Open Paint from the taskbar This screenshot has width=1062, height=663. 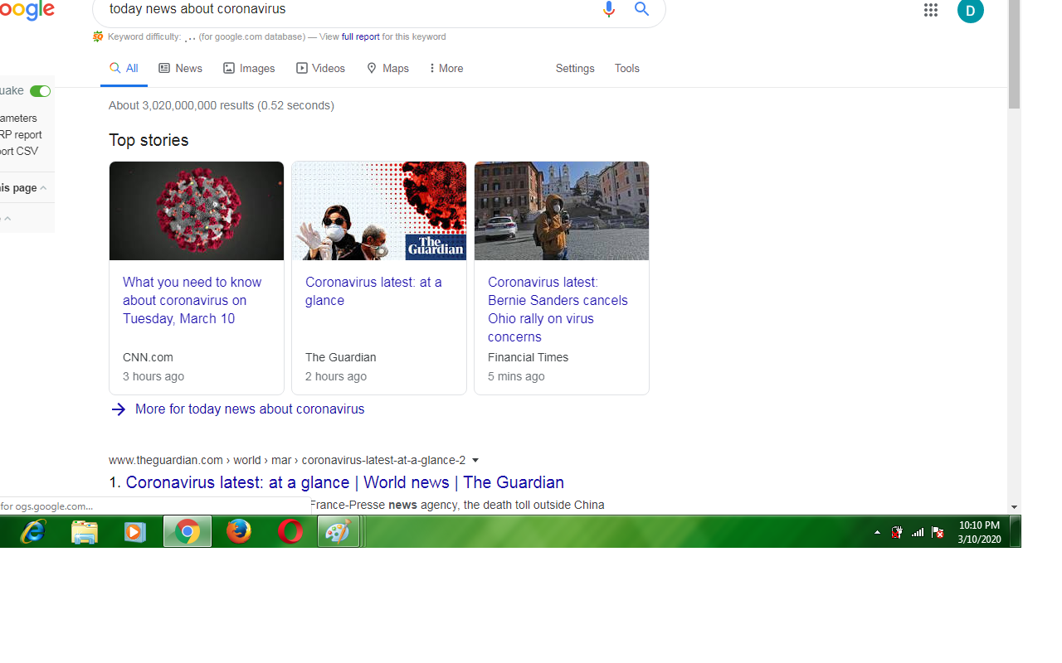339,531
